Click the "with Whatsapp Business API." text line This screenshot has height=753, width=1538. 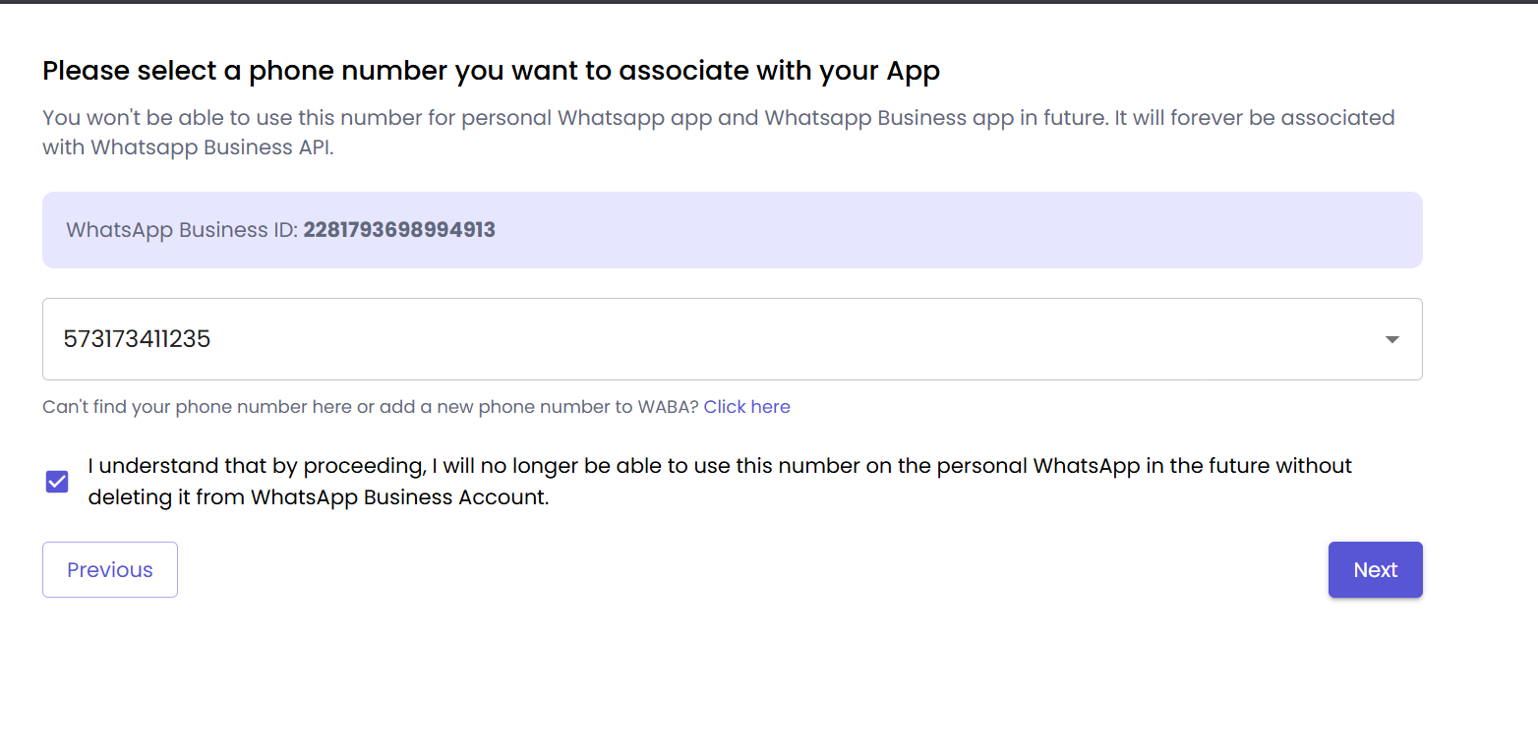pos(188,149)
